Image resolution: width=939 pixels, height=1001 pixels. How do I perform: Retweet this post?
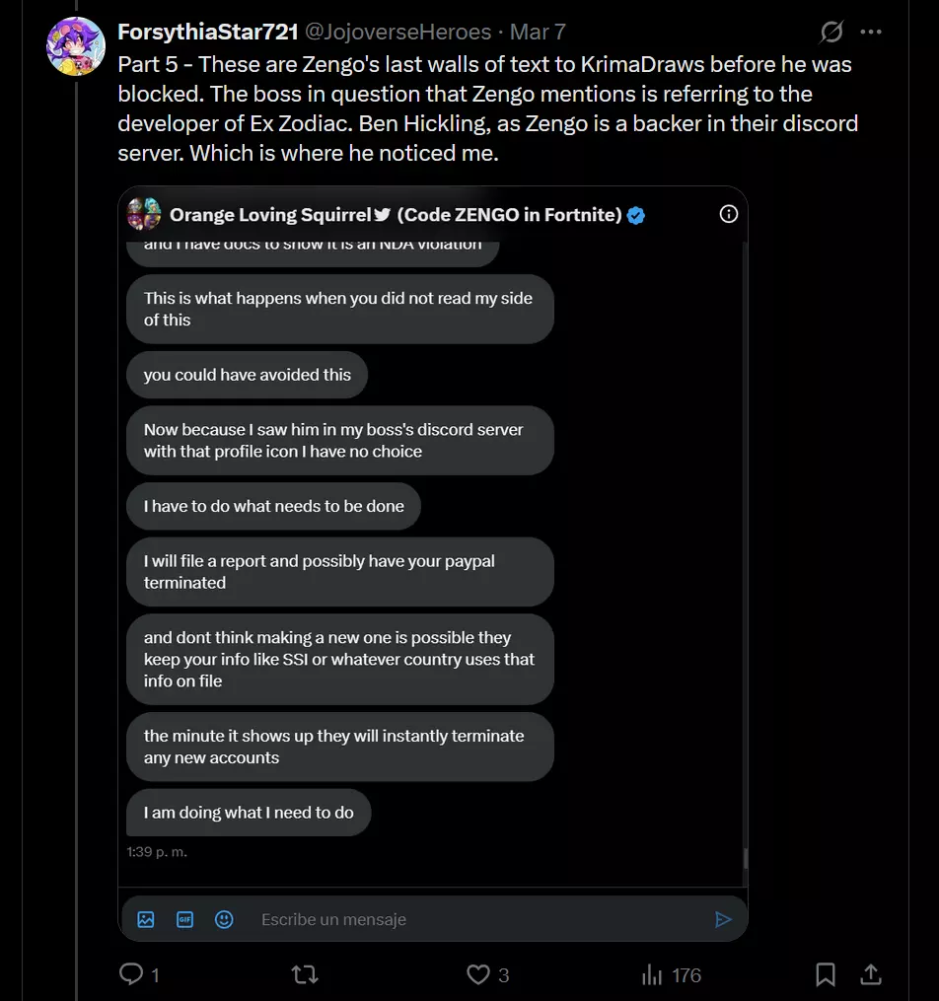point(305,974)
